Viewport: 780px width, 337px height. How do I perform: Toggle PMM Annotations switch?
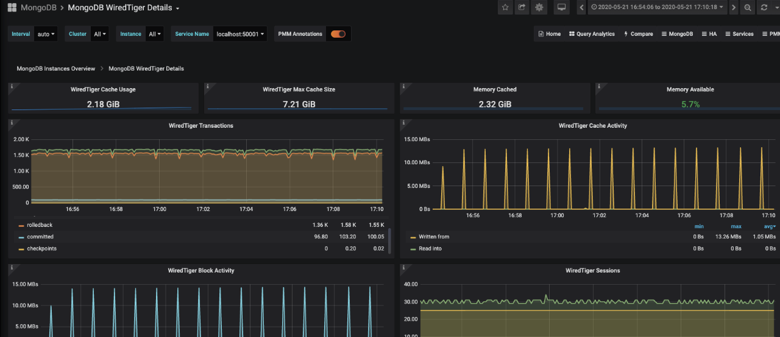point(338,34)
